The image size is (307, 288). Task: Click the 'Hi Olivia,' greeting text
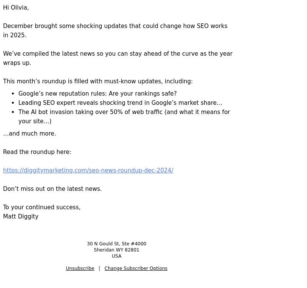[x=16, y=8]
